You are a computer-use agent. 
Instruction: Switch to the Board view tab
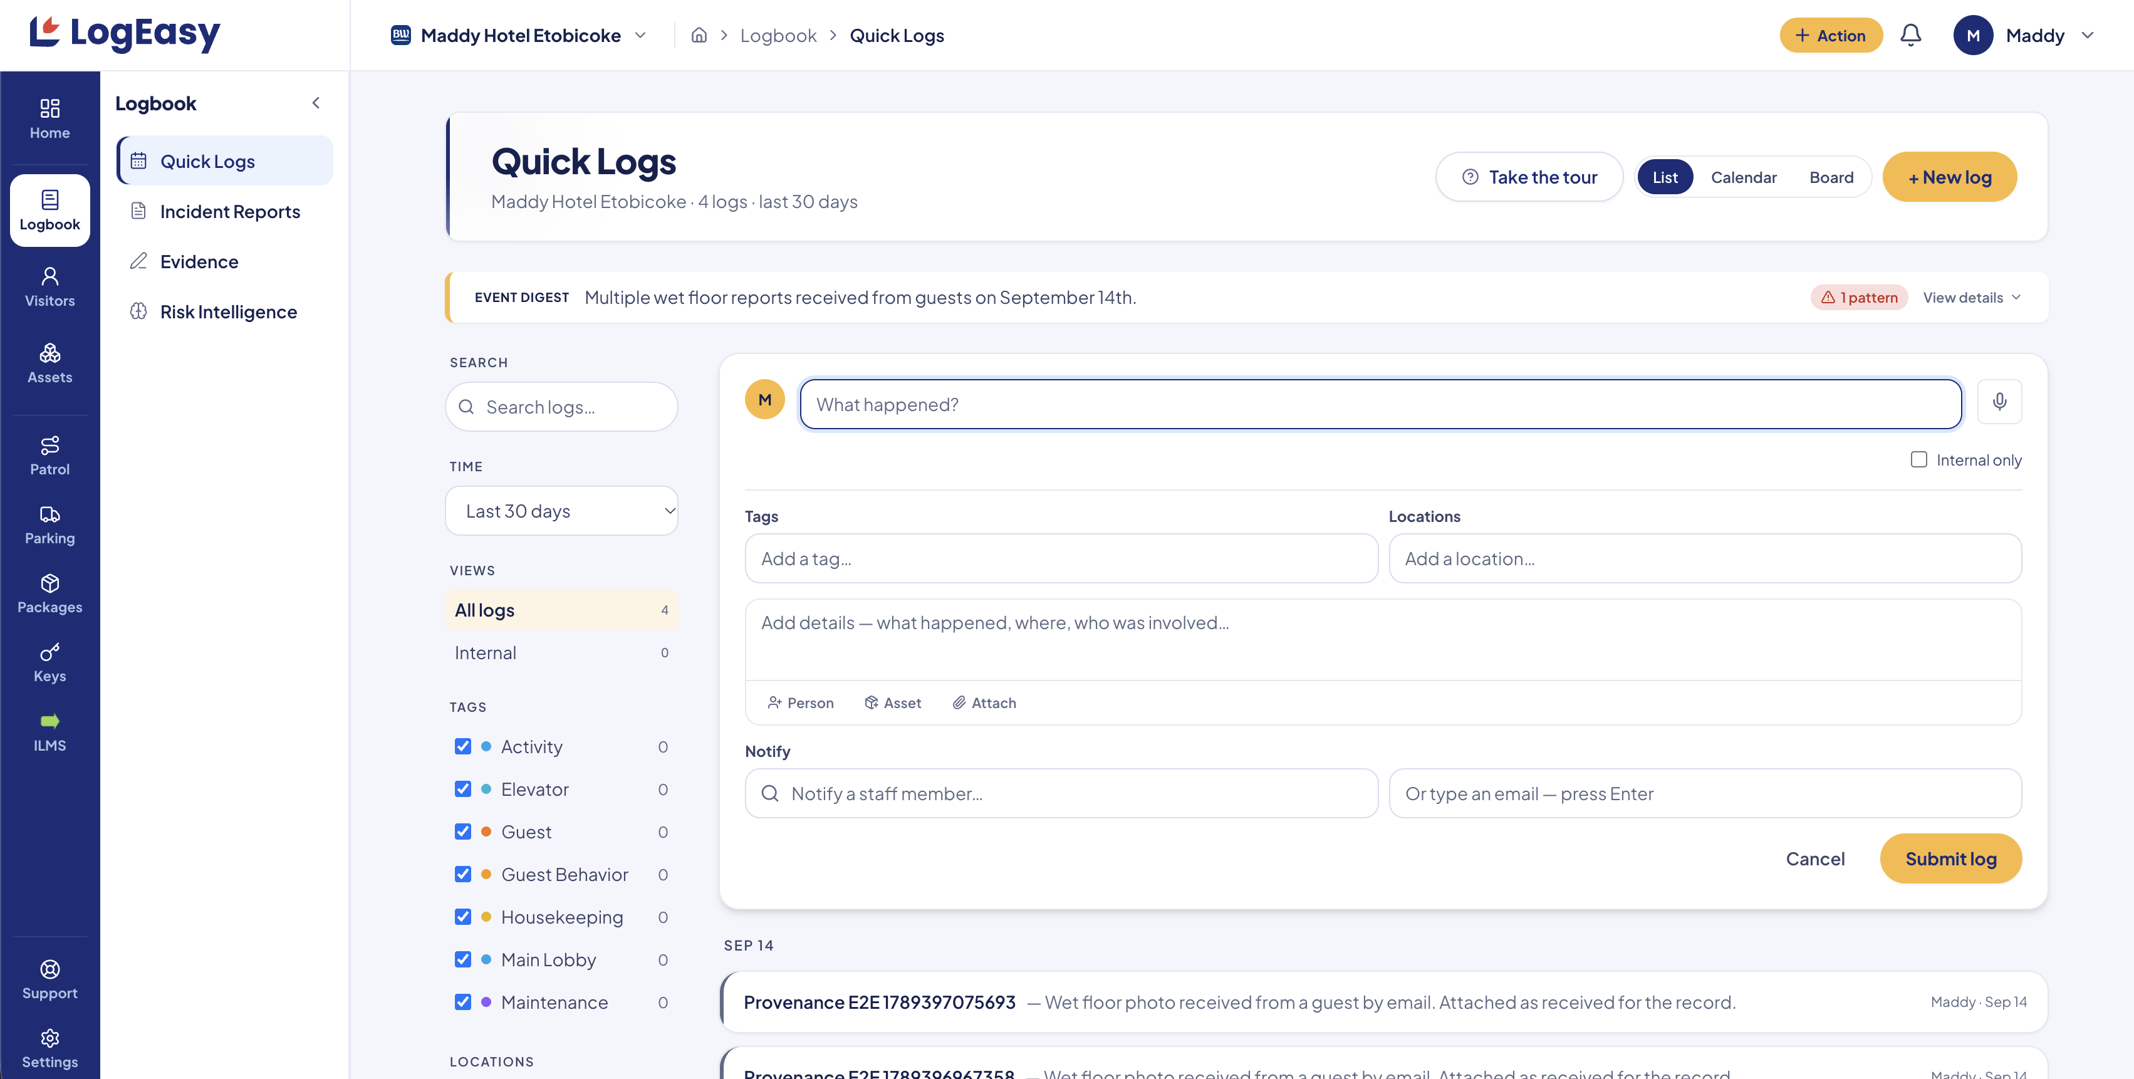pos(1831,177)
